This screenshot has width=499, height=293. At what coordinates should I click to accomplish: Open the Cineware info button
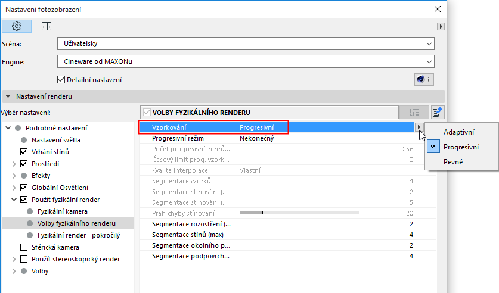click(x=424, y=79)
